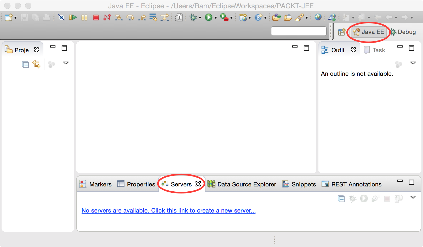The image size is (423, 247).
Task: Open the Debug launch dropdown arrow
Action: [x=200, y=18]
